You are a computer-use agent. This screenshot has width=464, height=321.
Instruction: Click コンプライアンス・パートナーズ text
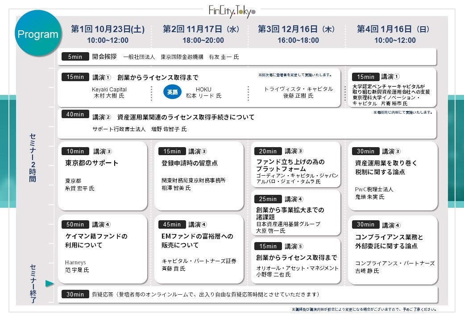(x=395, y=263)
